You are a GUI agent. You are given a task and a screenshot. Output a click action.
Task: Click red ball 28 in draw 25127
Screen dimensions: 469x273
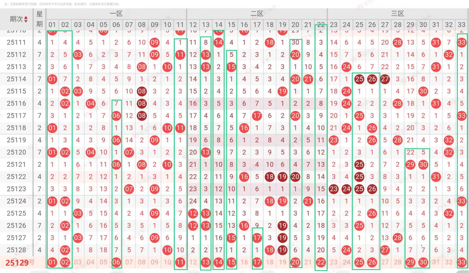398,238
